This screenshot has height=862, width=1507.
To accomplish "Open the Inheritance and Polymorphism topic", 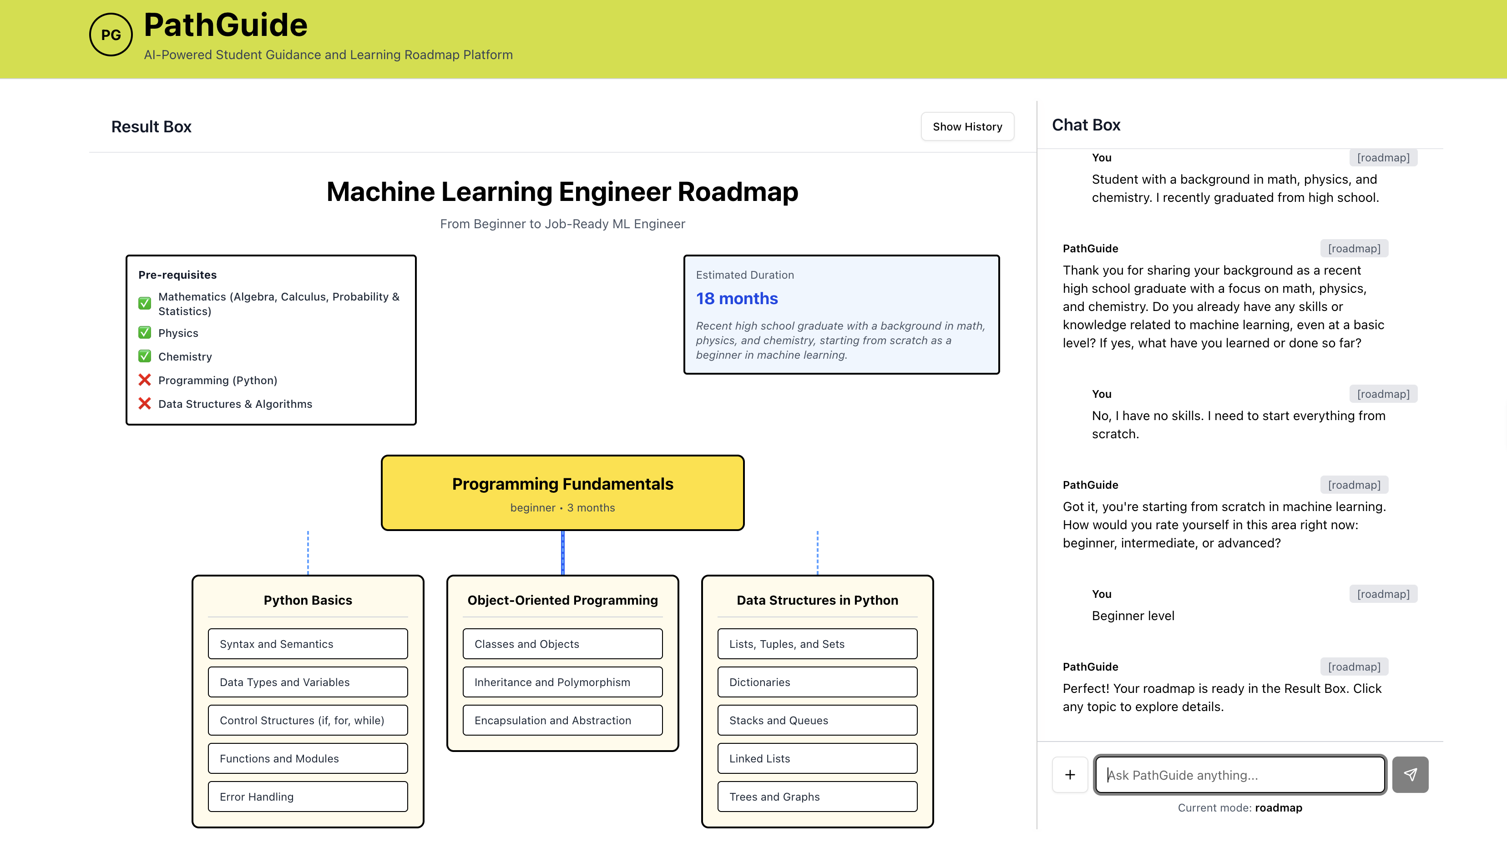I will (x=562, y=682).
